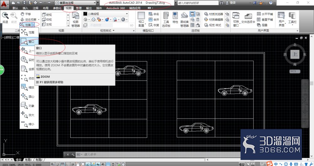Click the 恢复 restore viewports button
The image size is (314, 166).
click(x=154, y=25)
